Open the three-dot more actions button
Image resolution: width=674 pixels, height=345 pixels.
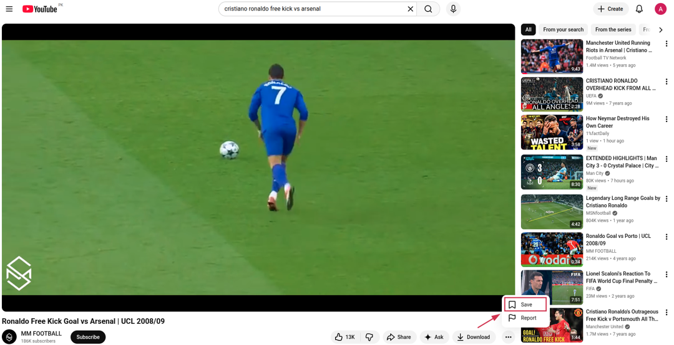[x=508, y=338]
